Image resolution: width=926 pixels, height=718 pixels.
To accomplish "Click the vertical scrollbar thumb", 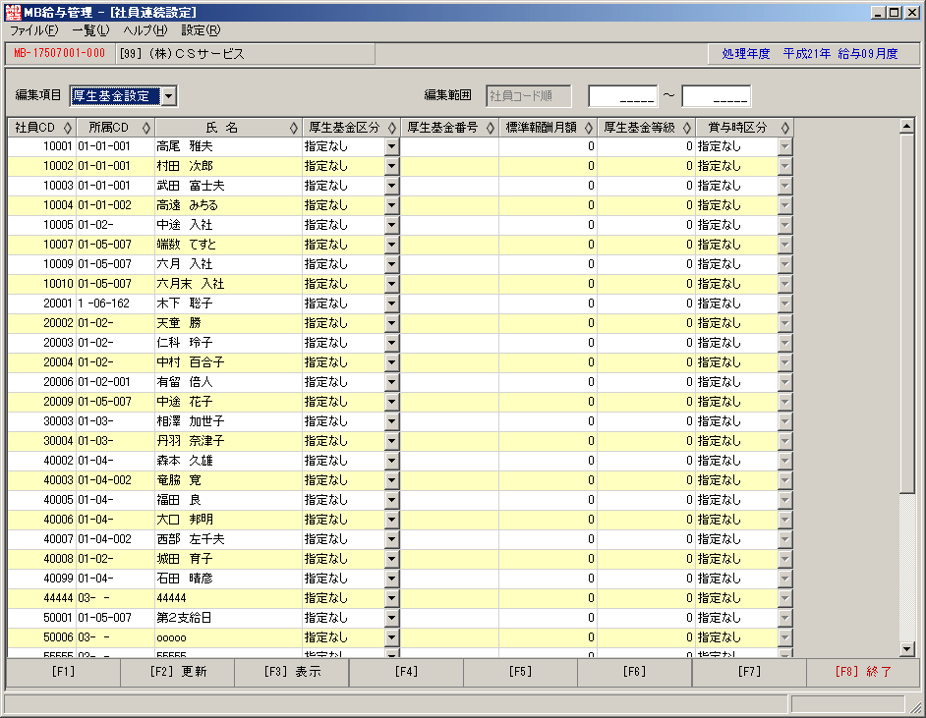I will [907, 313].
